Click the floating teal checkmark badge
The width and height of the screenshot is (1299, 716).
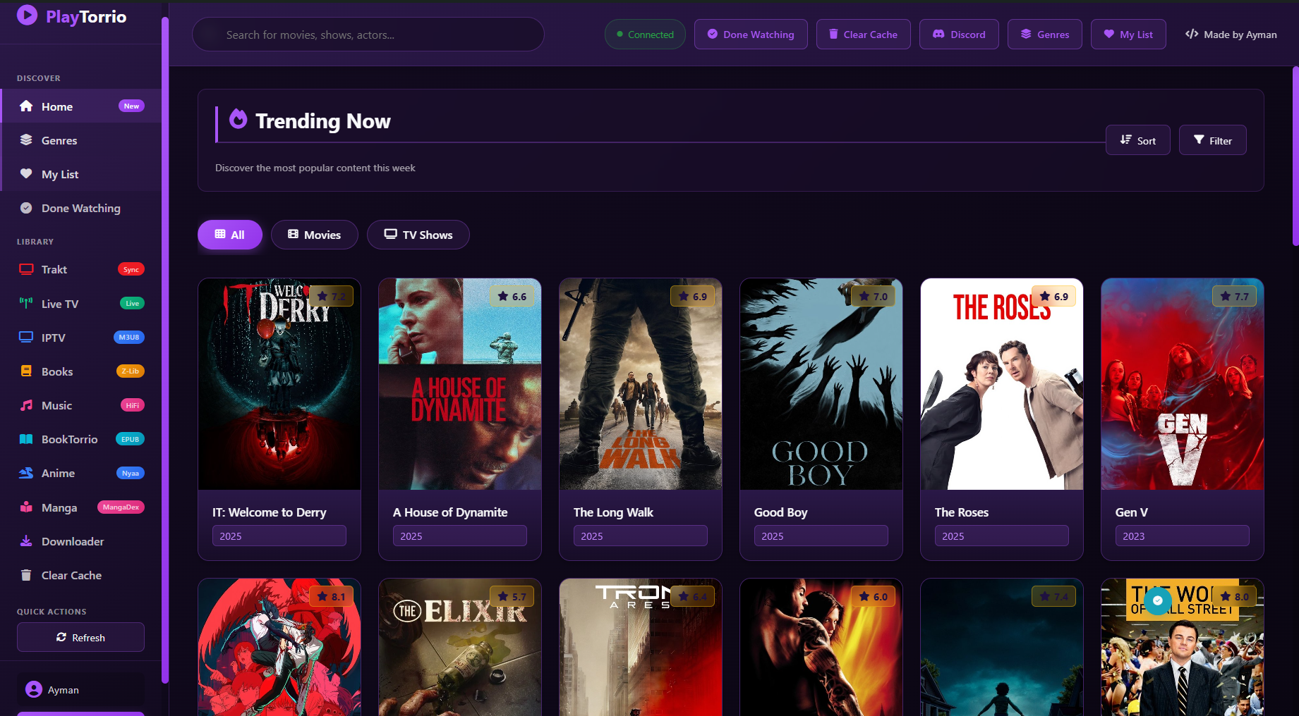pyautogui.click(x=1157, y=601)
